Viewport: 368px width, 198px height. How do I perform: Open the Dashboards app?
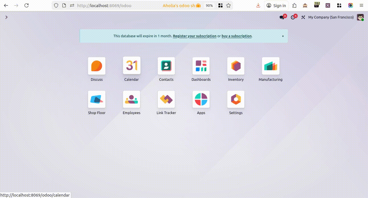tap(201, 66)
